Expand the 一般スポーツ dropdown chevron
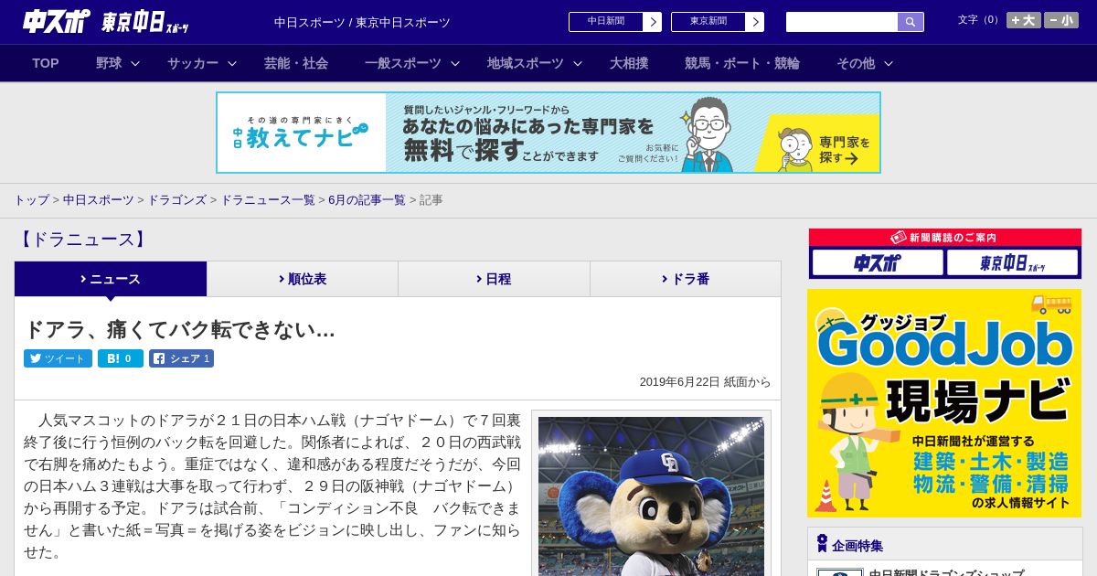The height and width of the screenshot is (576, 1097). click(455, 63)
